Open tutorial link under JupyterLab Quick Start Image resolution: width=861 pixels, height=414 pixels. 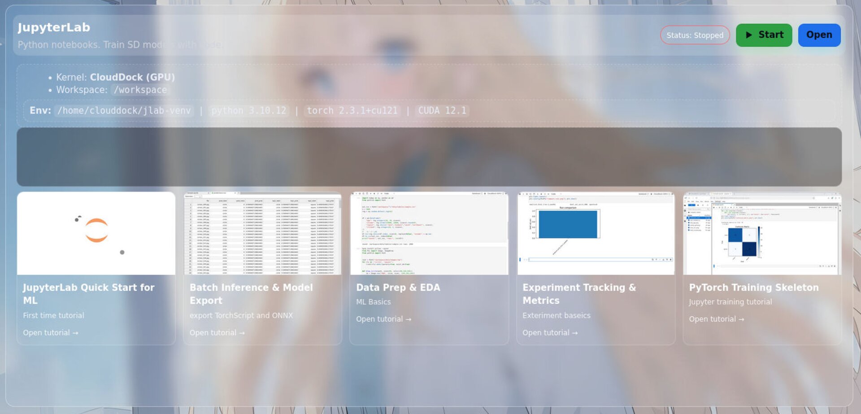[51, 333]
